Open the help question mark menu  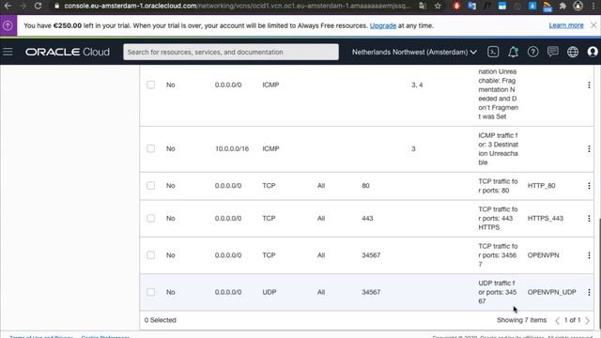pyautogui.click(x=532, y=52)
